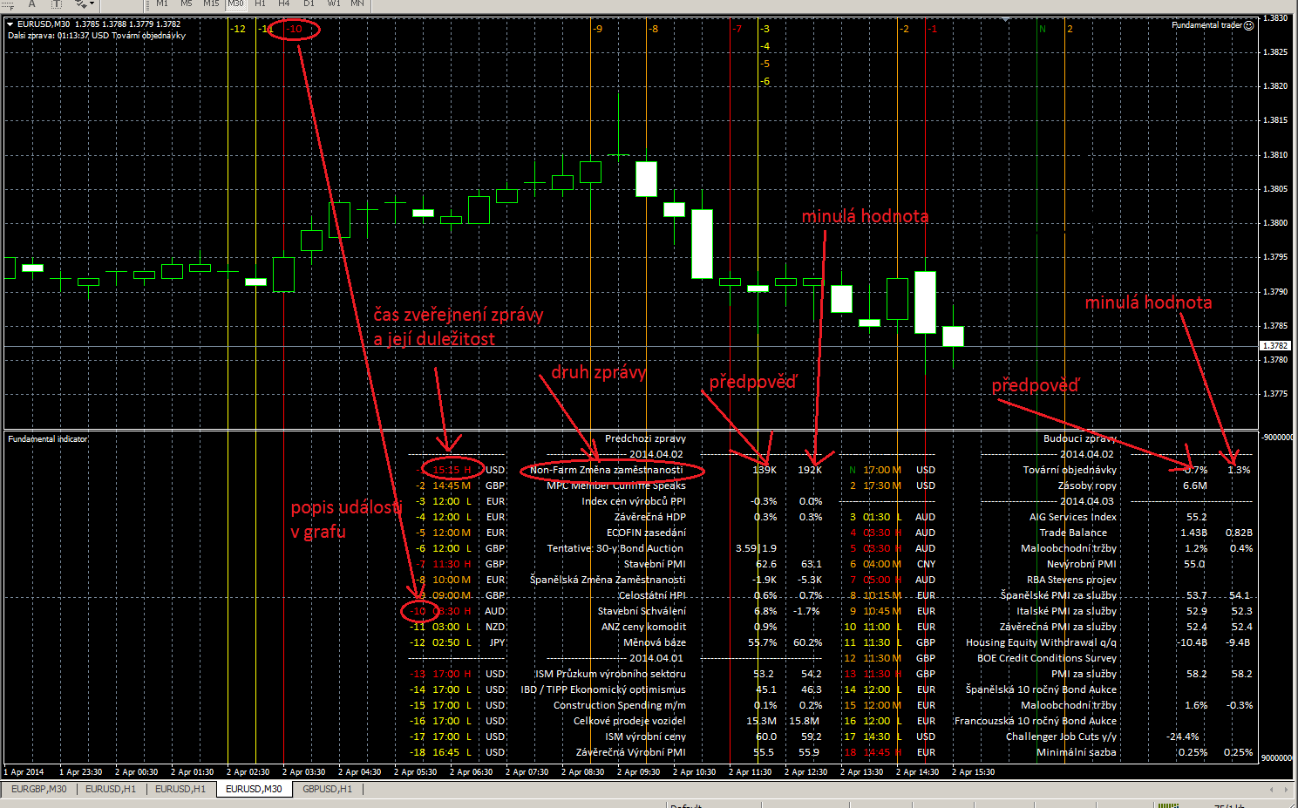The image size is (1298, 808).
Task: Switch chart to H4 timeframe
Action: point(284,4)
